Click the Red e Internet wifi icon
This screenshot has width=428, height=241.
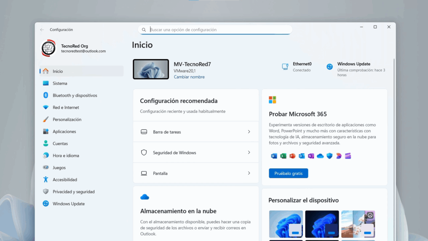coord(46,107)
